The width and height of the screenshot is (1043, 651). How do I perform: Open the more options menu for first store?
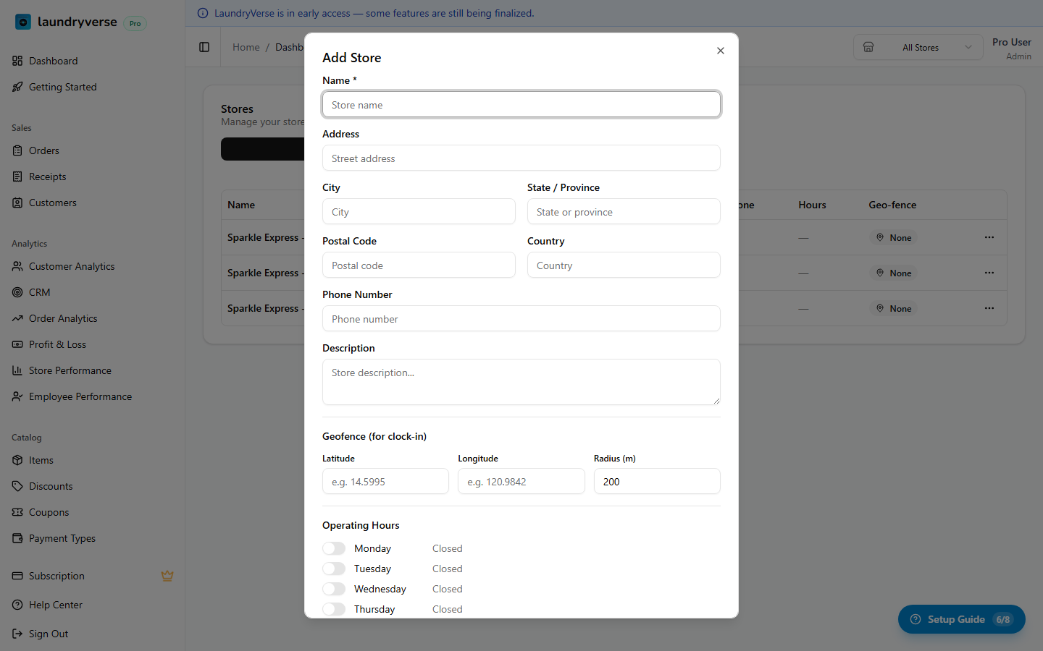pos(989,237)
